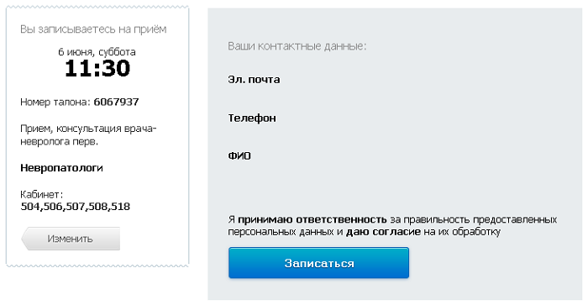Click the words за правильность предоставленных
588x305 pixels.
coord(473,219)
